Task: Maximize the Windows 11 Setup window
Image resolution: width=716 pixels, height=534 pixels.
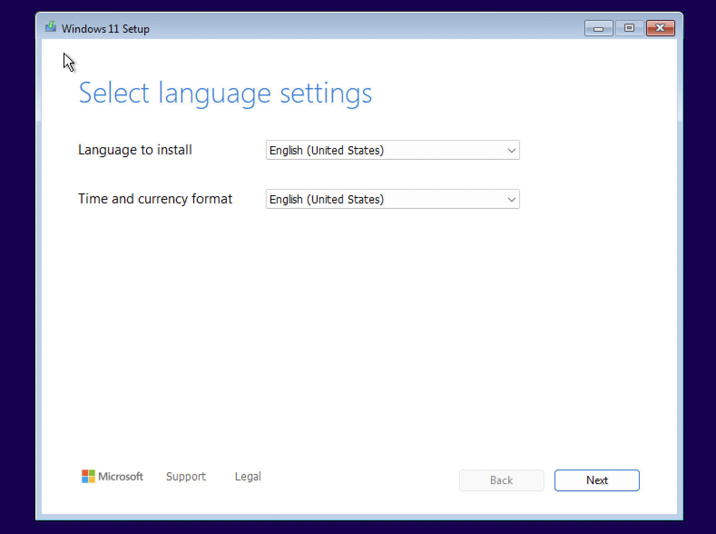Action: click(629, 28)
